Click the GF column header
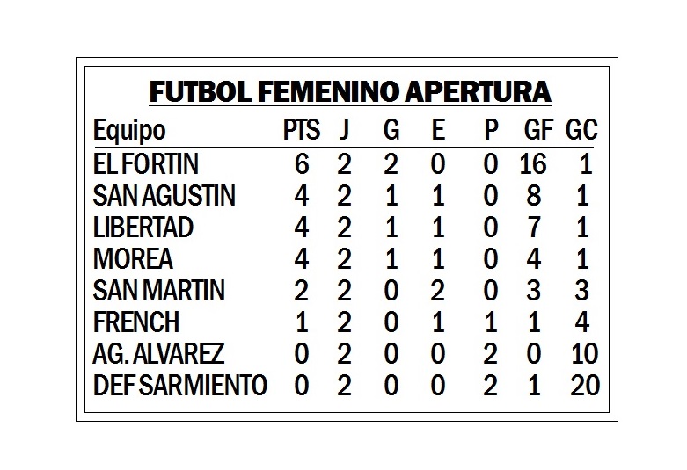This screenshot has height=470, width=687. [x=537, y=131]
